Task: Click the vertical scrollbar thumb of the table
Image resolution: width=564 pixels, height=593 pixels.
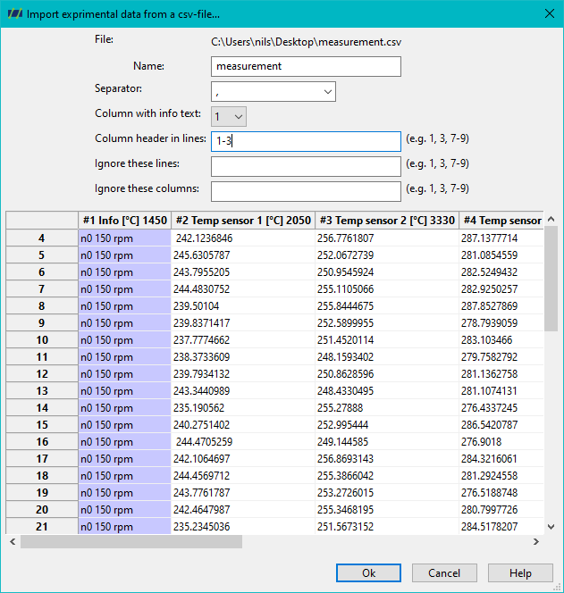Action: tap(551, 279)
